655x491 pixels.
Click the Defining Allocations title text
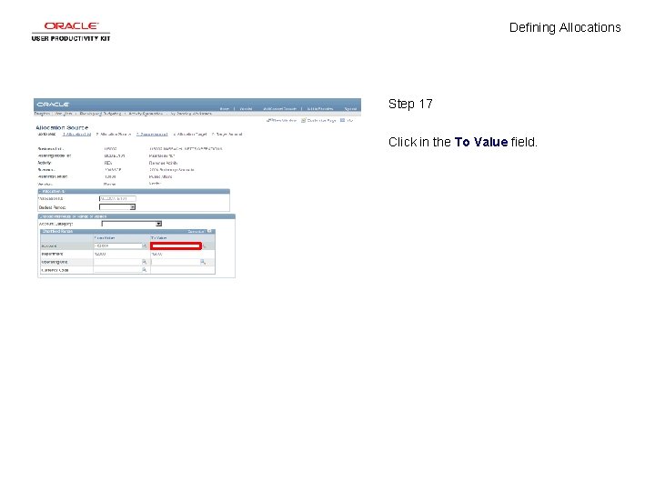click(x=565, y=27)
